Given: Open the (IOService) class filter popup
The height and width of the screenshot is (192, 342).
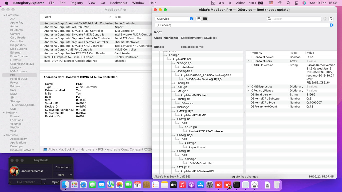Looking at the screenshot, I should (244, 25).
